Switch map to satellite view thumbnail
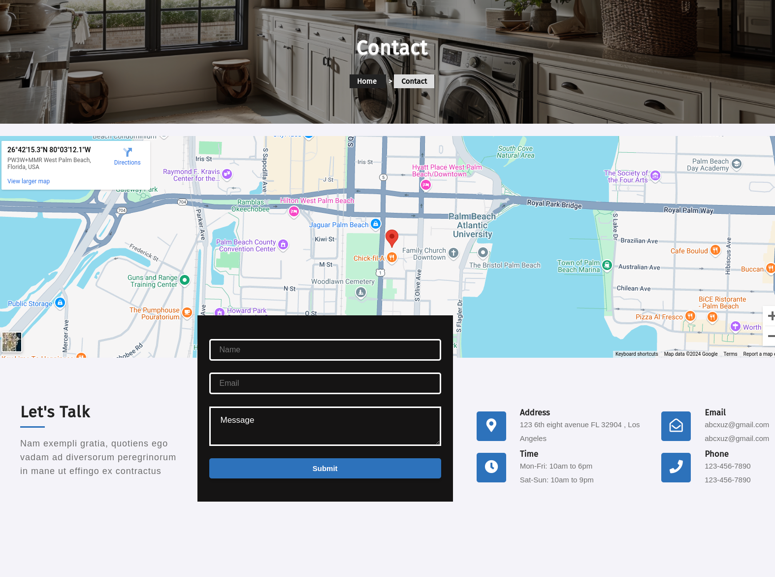This screenshot has height=577, width=775. pyautogui.click(x=12, y=341)
